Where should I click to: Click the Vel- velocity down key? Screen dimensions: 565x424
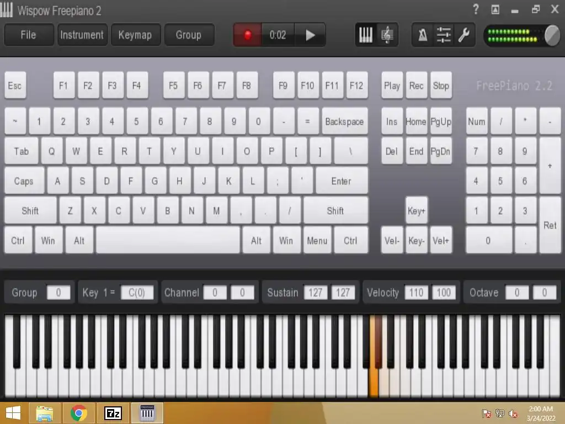pos(392,241)
